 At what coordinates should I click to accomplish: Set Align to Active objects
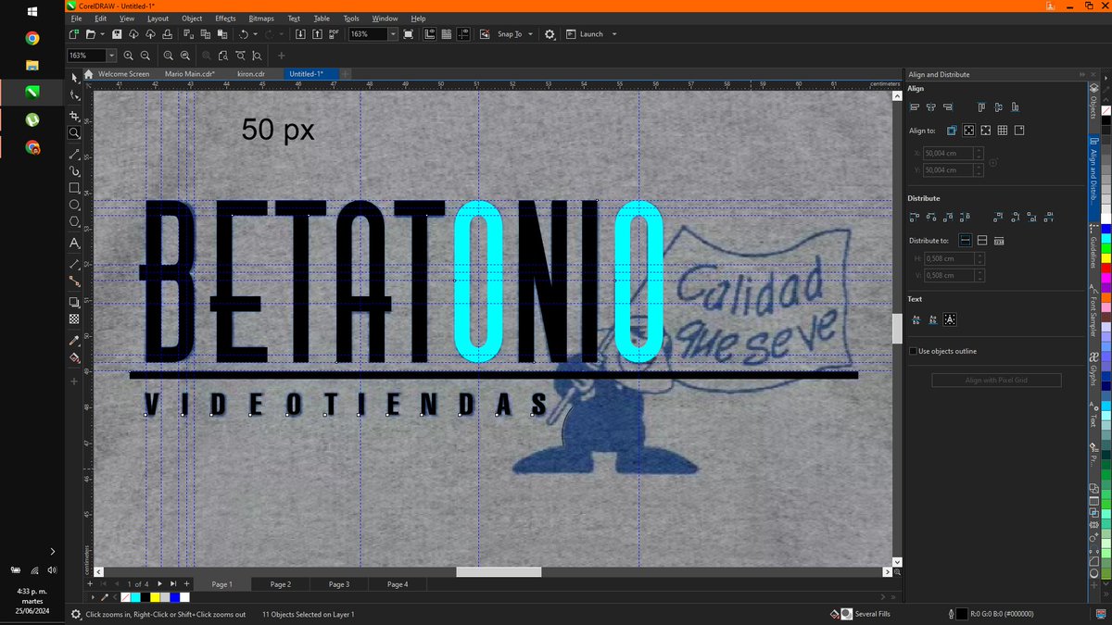coord(952,131)
